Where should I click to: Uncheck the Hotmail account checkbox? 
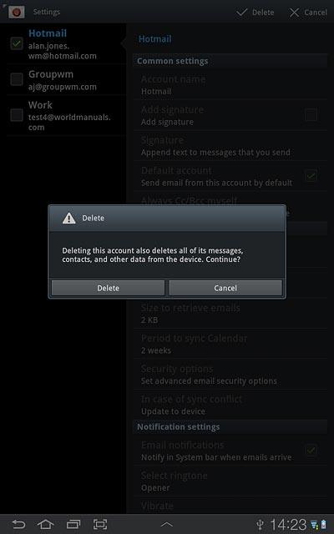tap(17, 43)
